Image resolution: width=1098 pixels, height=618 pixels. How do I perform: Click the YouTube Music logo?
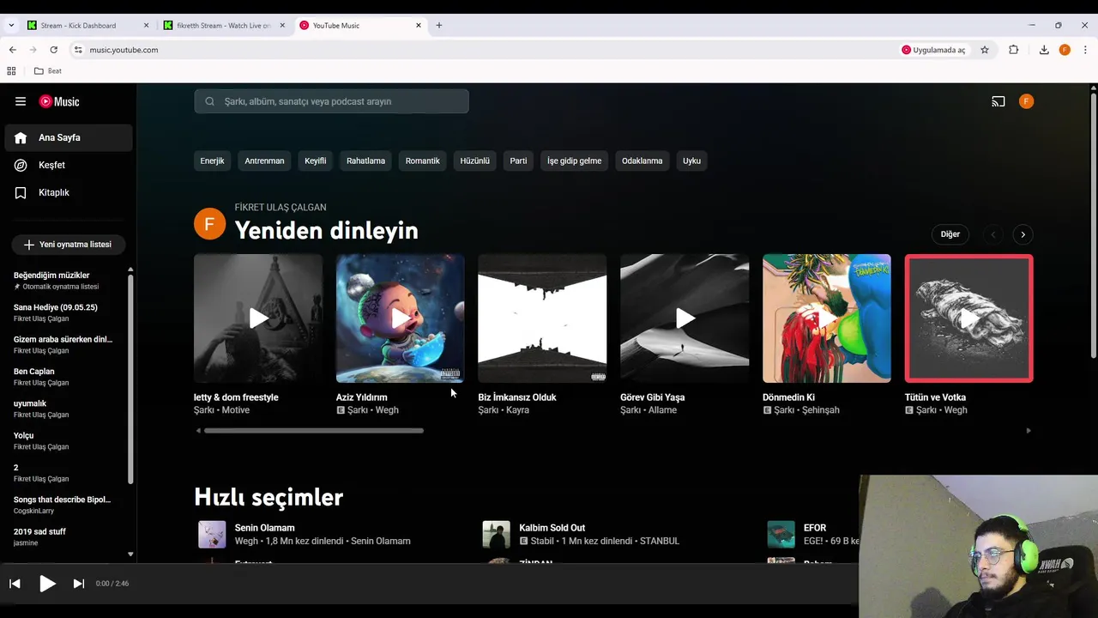[59, 101]
